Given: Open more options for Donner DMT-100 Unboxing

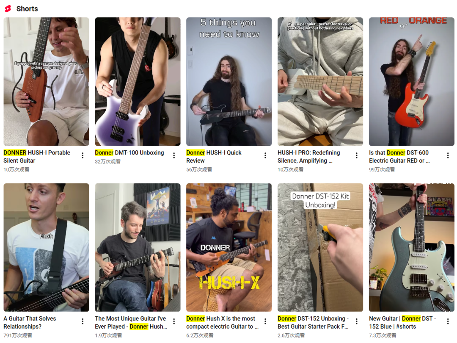Looking at the screenshot, I should 174,155.
